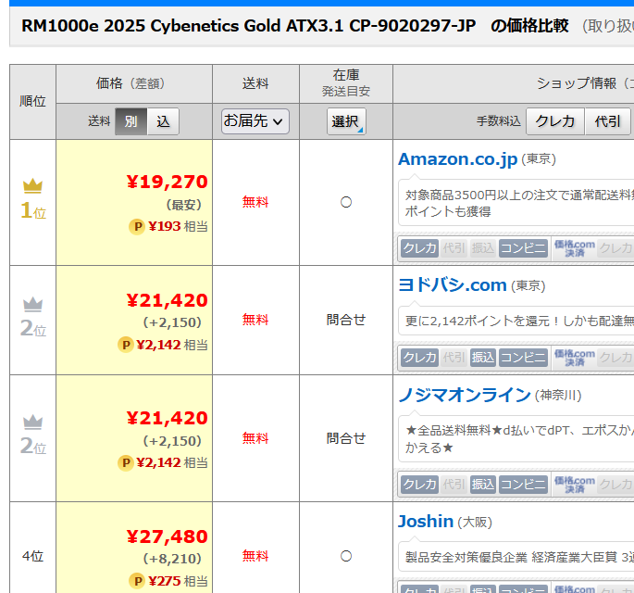Screen dimensions: 634x593
Task: Click the ¥21,420 price in ヨドバシ.com row
Action: tap(167, 300)
